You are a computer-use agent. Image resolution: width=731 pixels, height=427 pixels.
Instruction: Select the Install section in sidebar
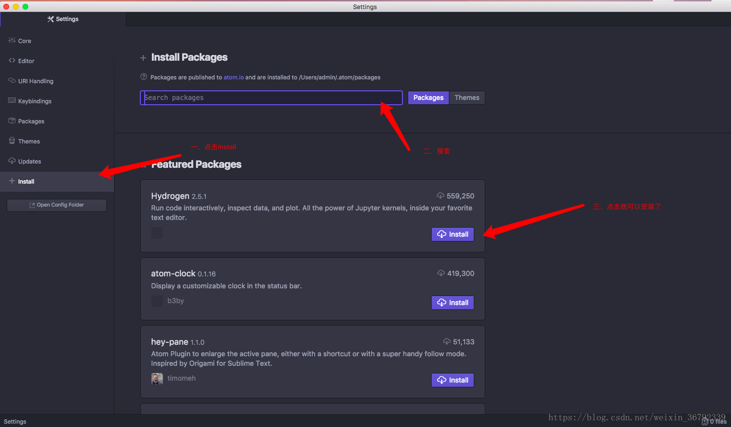[57, 182]
